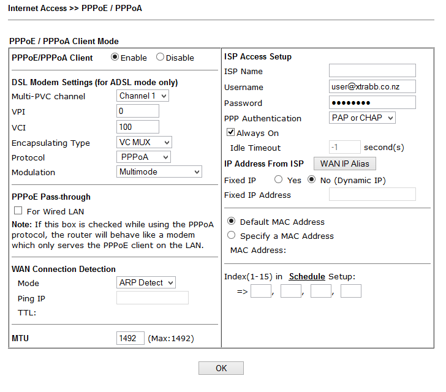Click the first schedule index field
446x392 pixels.
(x=261, y=291)
